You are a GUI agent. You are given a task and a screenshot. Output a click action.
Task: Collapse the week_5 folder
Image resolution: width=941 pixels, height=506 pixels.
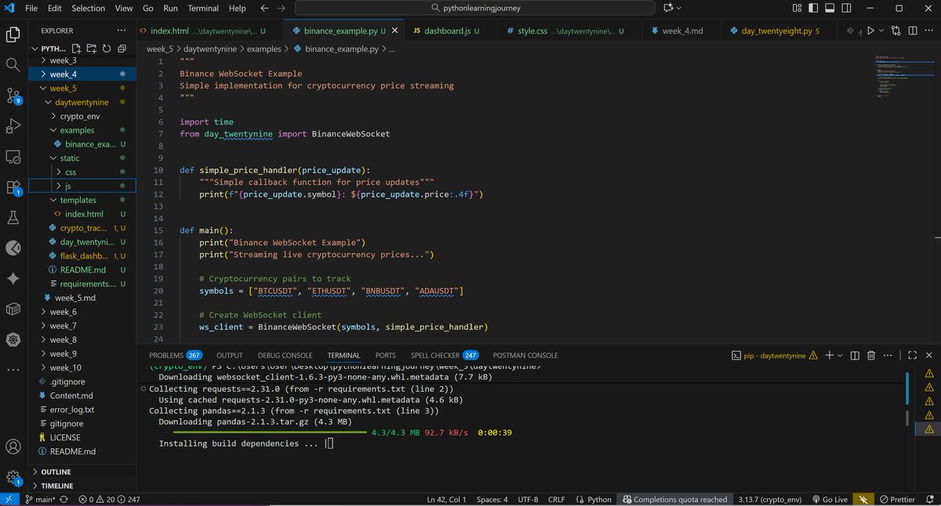(x=82, y=88)
